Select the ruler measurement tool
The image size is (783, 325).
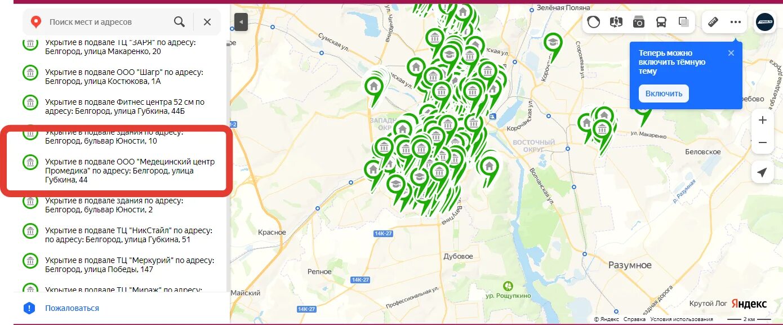(x=713, y=22)
